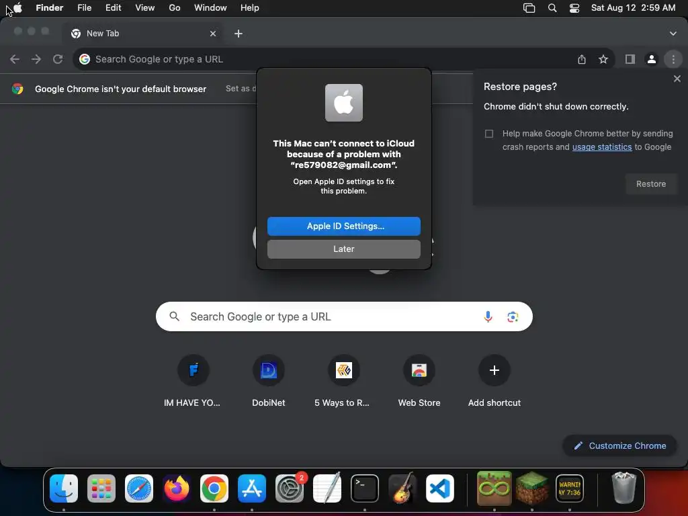The image size is (688, 516).
Task: Click Add shortcut tile
Action: tap(494, 381)
